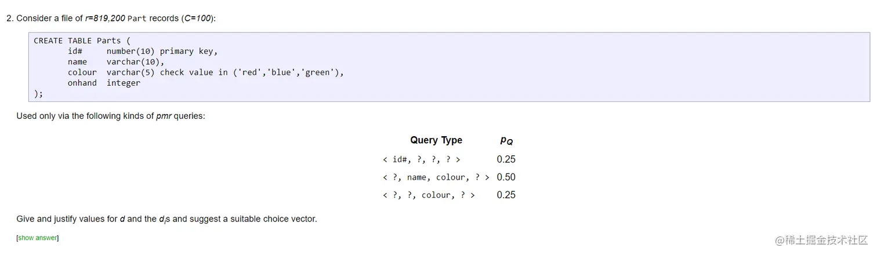Click the pQ column header
This screenshot has width=877, height=255.
(x=506, y=140)
